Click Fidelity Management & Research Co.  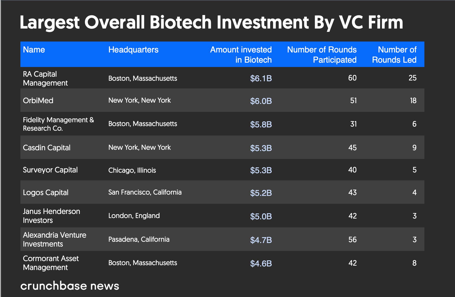tap(58, 124)
